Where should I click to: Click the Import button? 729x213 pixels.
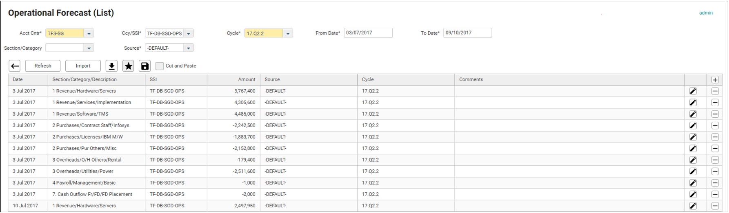83,66
